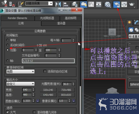Choose the 320x240 preset button
The width and height of the screenshot is (139, 114).
point(48,90)
